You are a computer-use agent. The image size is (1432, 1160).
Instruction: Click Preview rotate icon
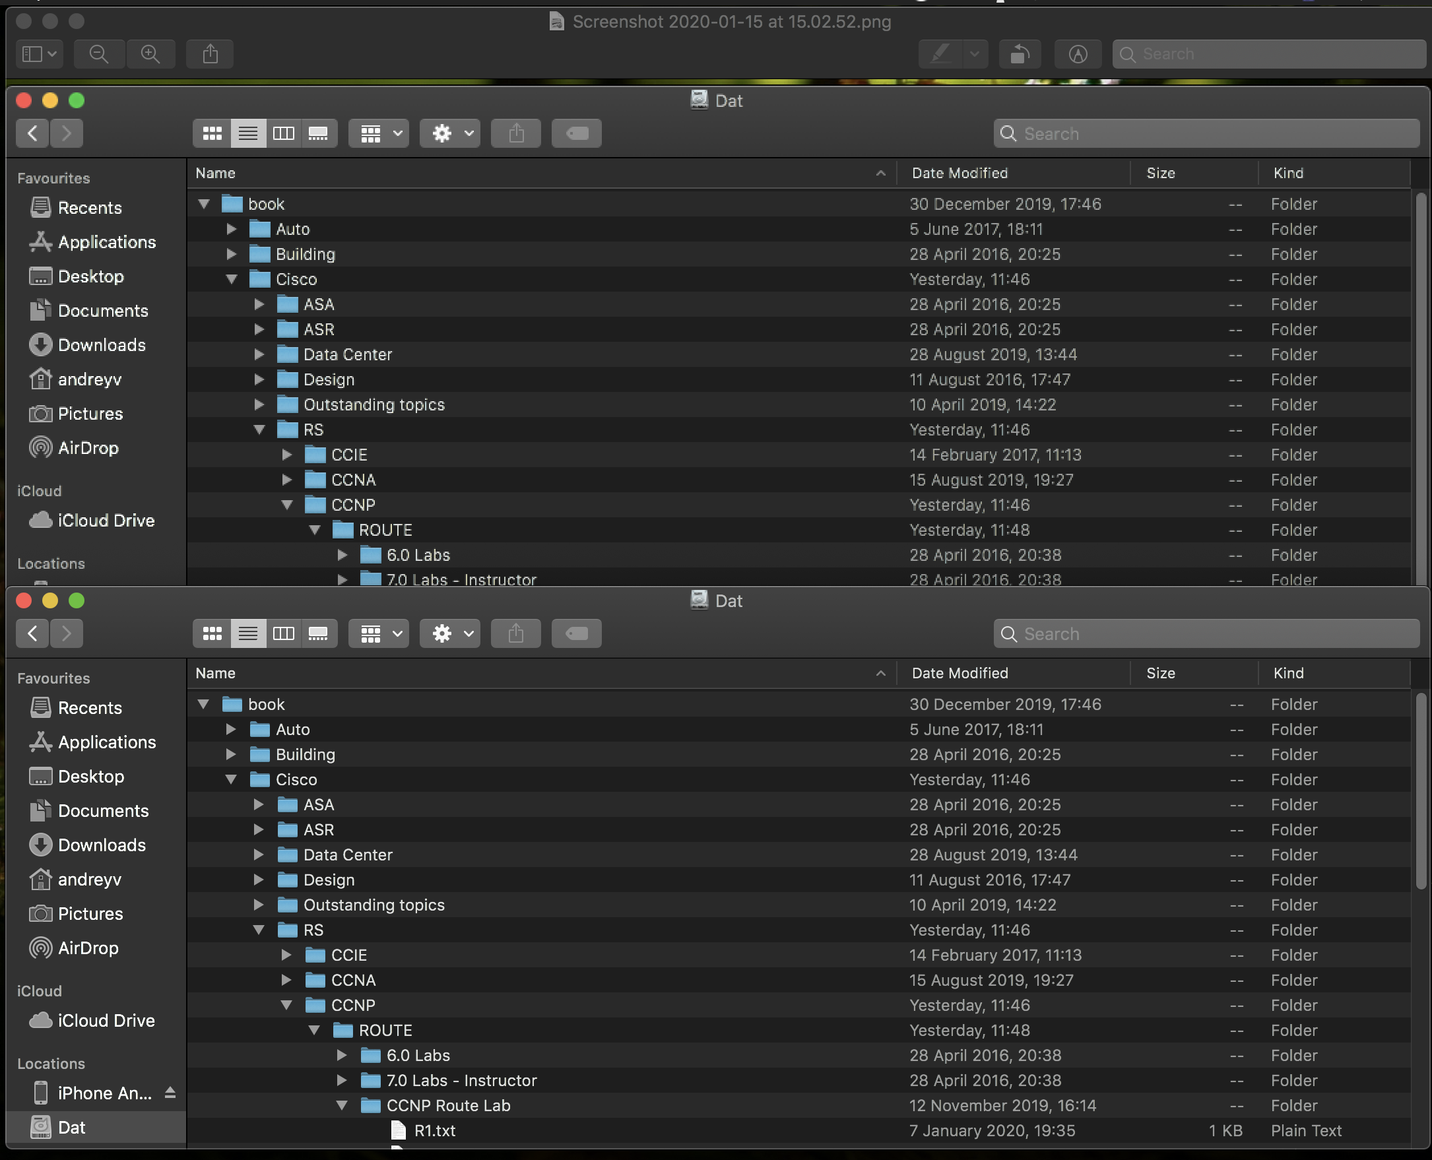click(x=1019, y=54)
